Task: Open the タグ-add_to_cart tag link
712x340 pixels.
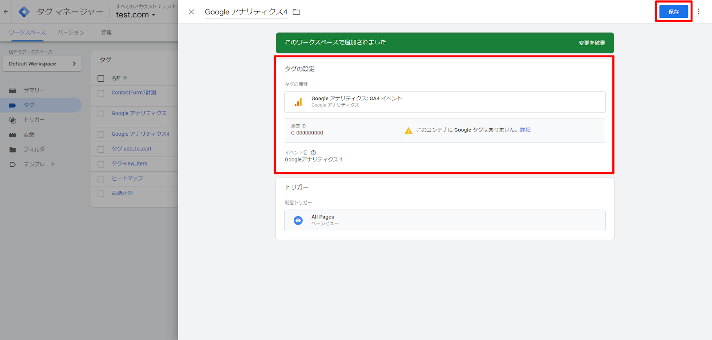Action: click(132, 149)
